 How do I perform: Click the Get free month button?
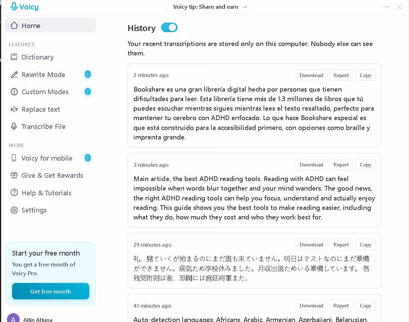coord(51,291)
